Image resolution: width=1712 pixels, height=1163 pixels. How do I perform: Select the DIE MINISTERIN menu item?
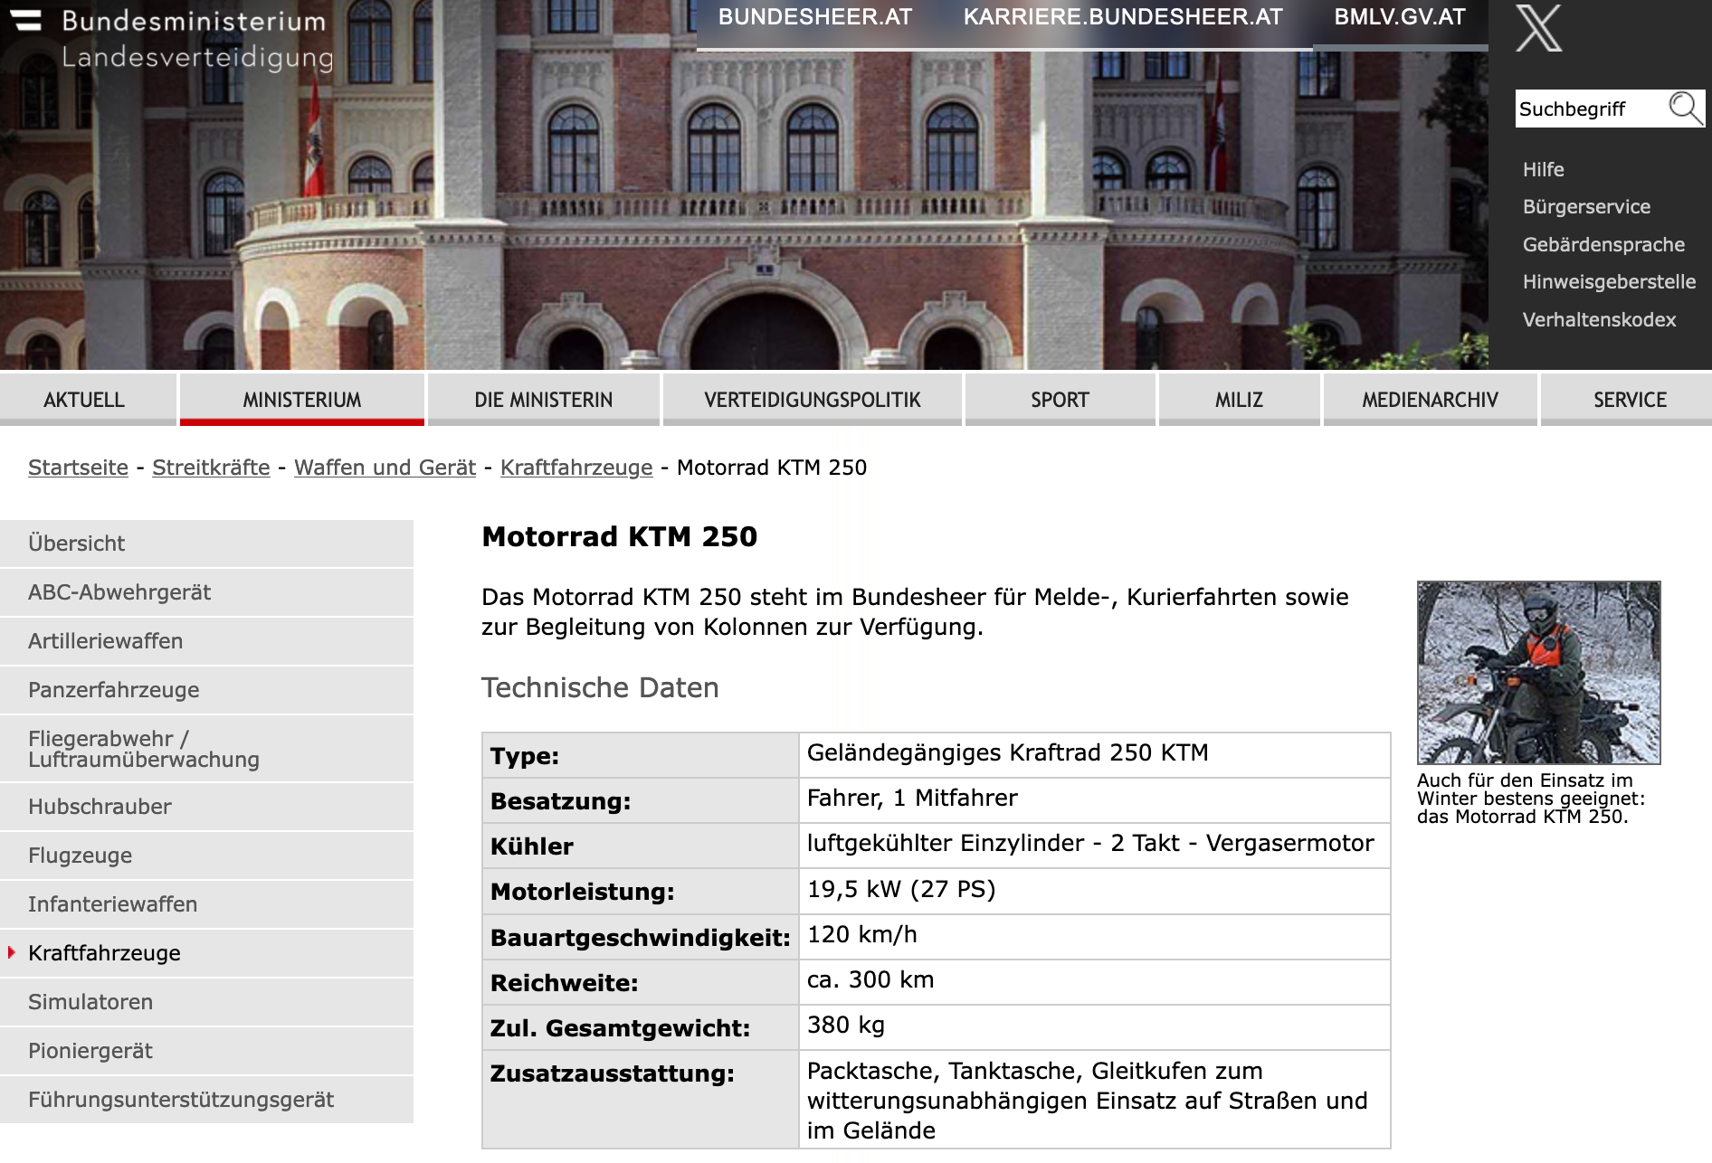544,400
